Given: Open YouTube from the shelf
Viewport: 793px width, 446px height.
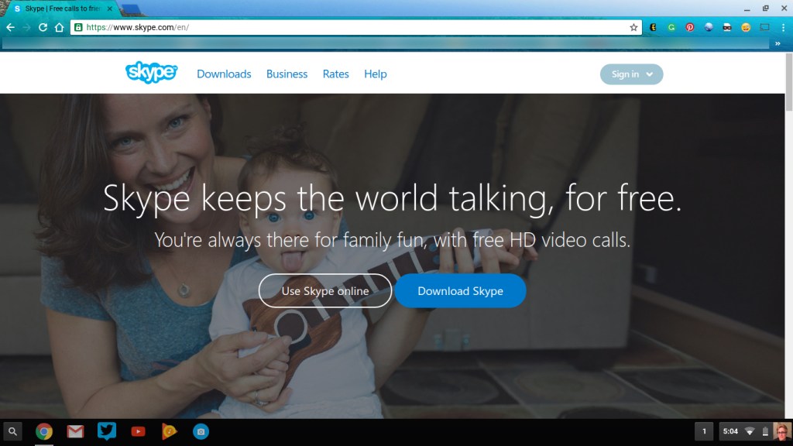Looking at the screenshot, I should pos(139,431).
